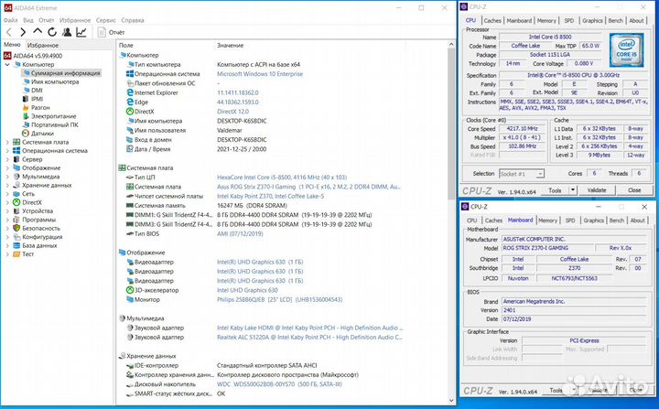Select Портативный ПК tree item
The width and height of the screenshot is (659, 409).
click(55, 124)
